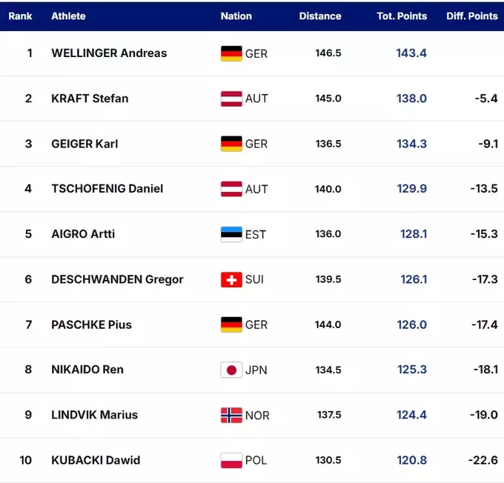The width and height of the screenshot is (504, 483).
Task: Click total points 120.8 for Kubacki
Action: click(411, 460)
